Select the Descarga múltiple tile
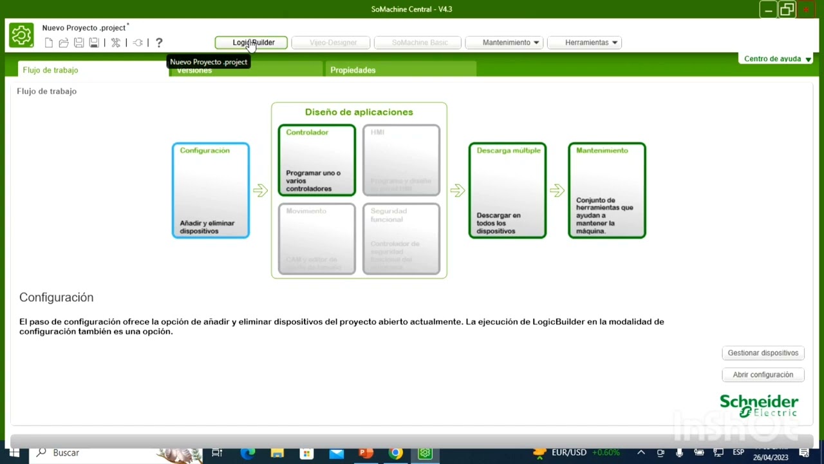 click(507, 191)
